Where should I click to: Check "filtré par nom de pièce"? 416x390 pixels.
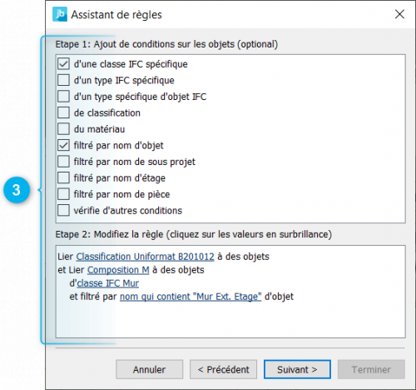[63, 194]
